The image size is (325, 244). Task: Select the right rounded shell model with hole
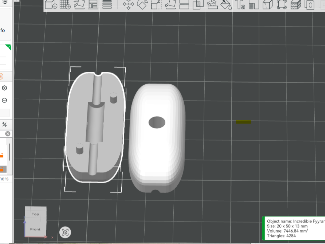(x=157, y=138)
